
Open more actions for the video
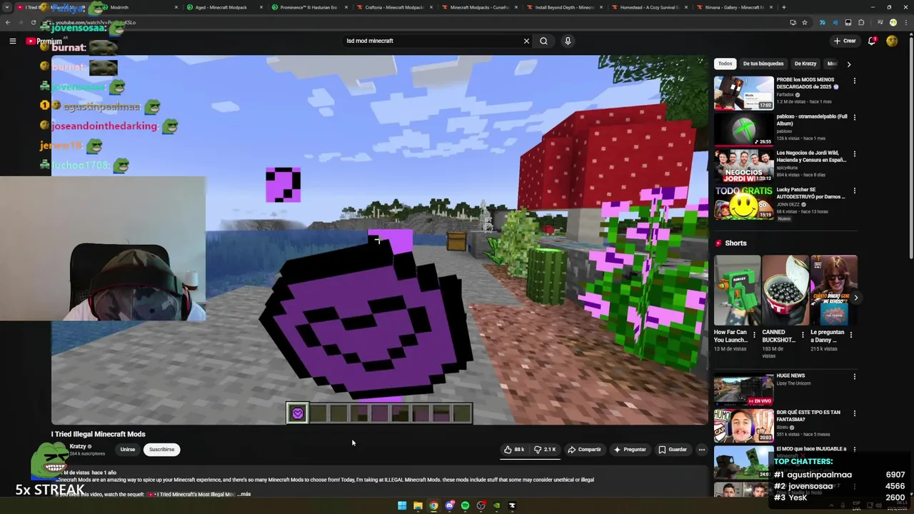tap(702, 450)
